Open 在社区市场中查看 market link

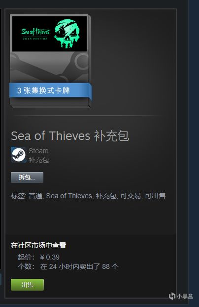click(x=38, y=245)
